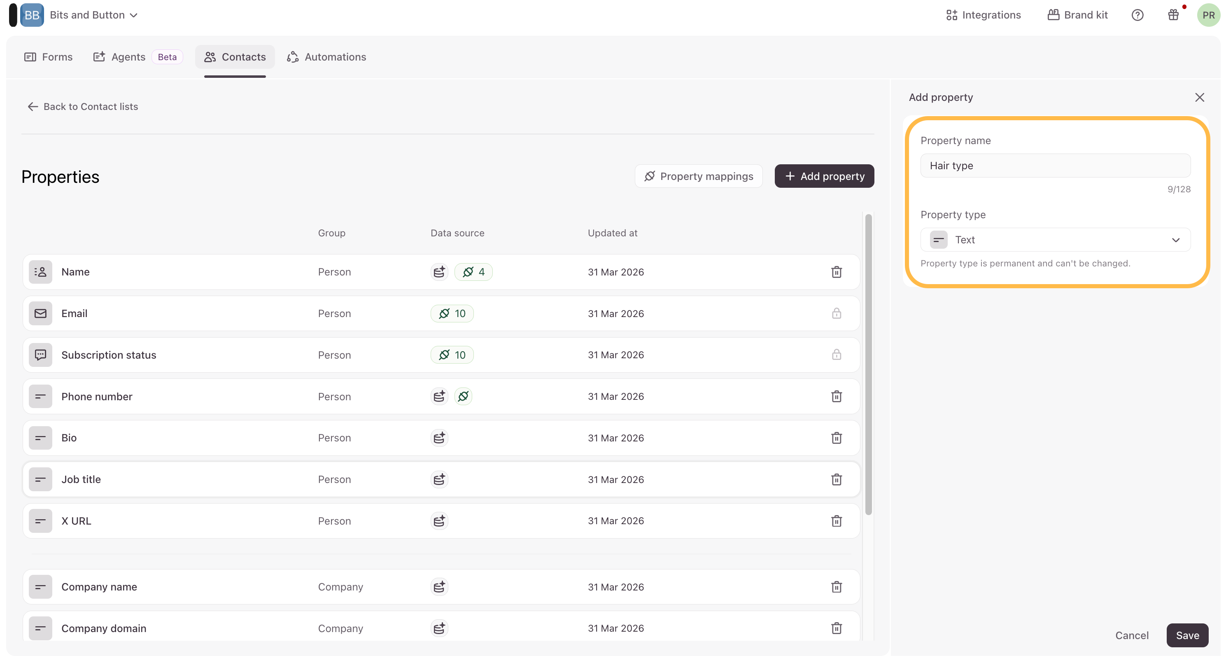1226x658 pixels.
Task: Click lock icon on Subscription status row
Action: 836,355
